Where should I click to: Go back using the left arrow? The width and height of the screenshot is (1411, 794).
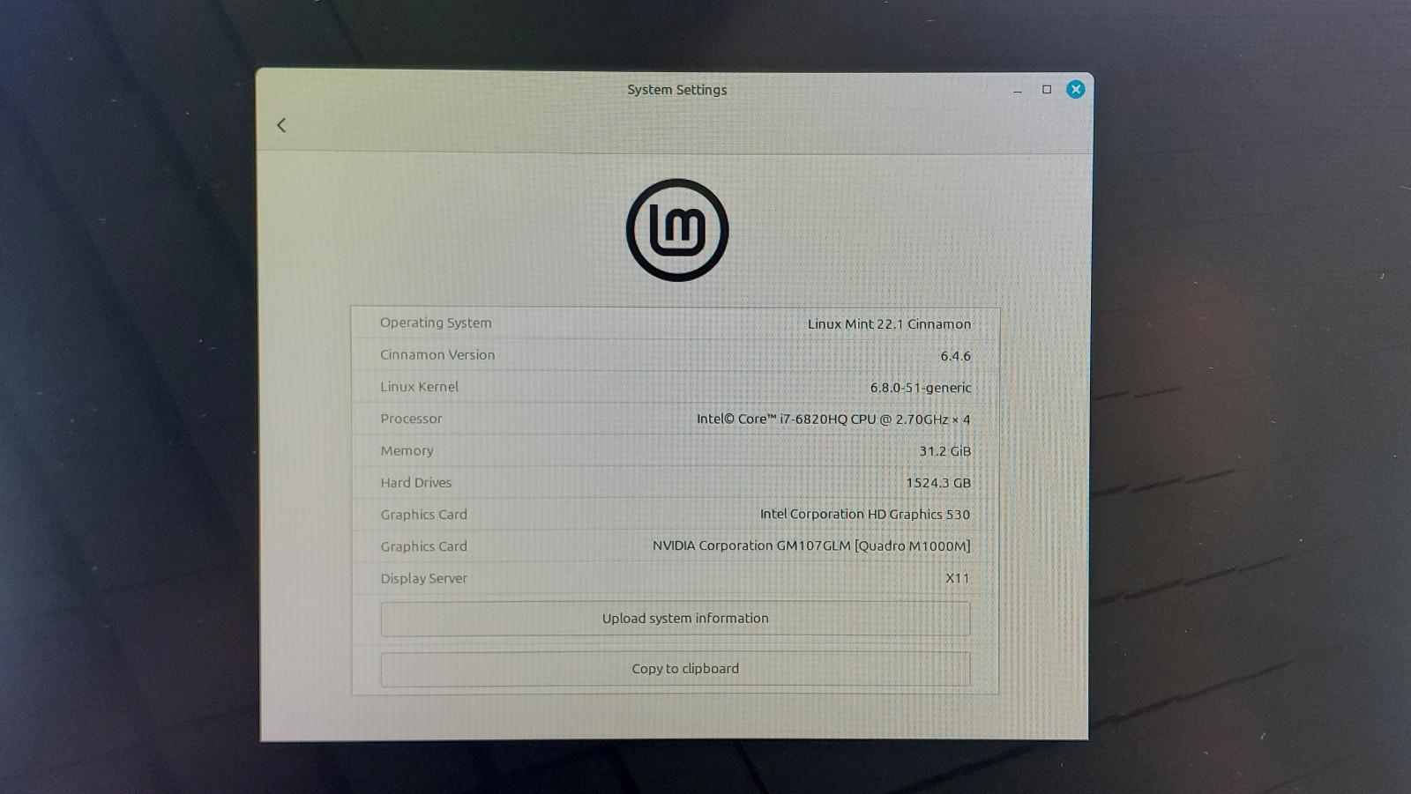281,125
